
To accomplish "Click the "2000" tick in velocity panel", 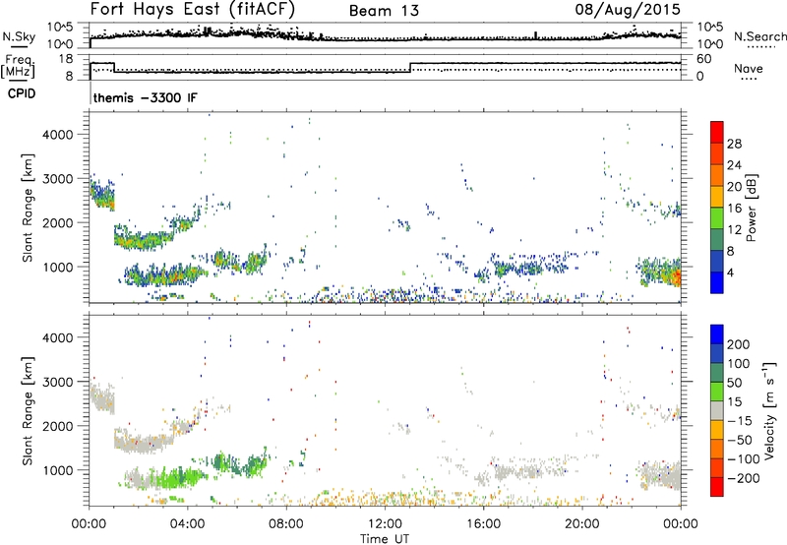I will (x=57, y=426).
